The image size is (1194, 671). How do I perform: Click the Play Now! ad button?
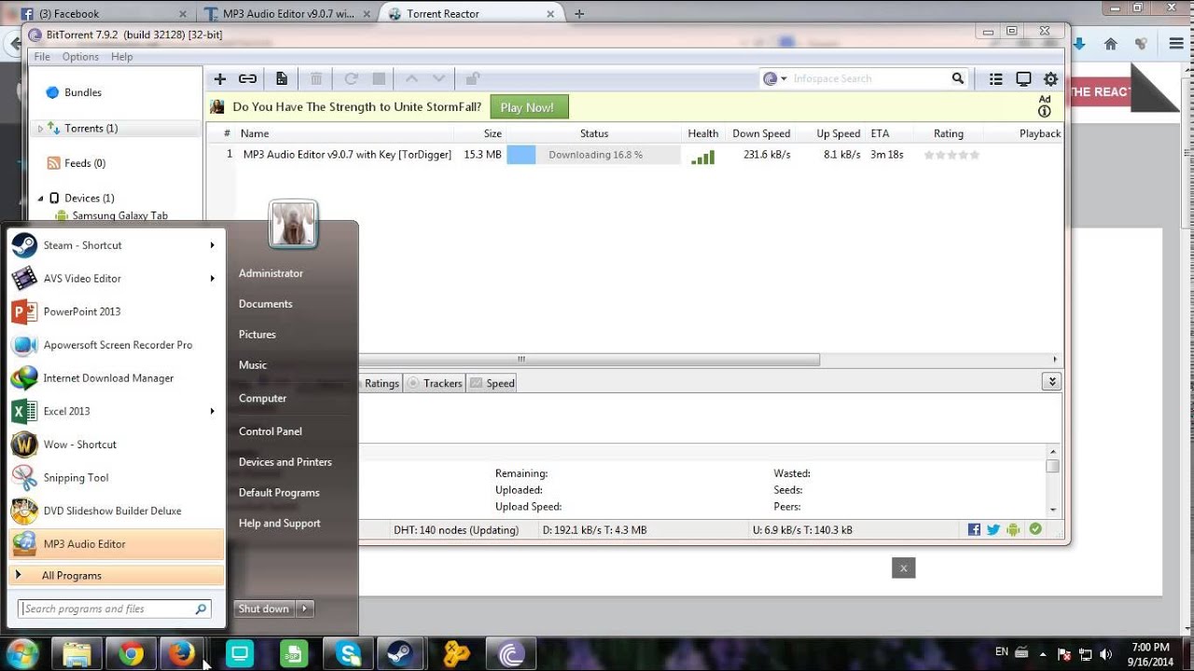click(x=528, y=107)
